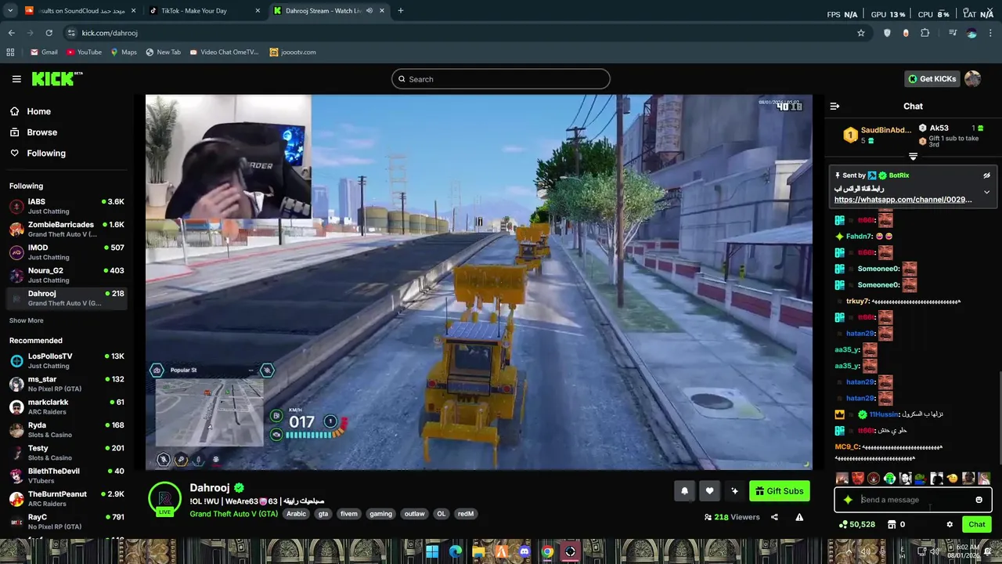The width and height of the screenshot is (1002, 564).
Task: Click the Arabic tag
Action: pos(296,514)
